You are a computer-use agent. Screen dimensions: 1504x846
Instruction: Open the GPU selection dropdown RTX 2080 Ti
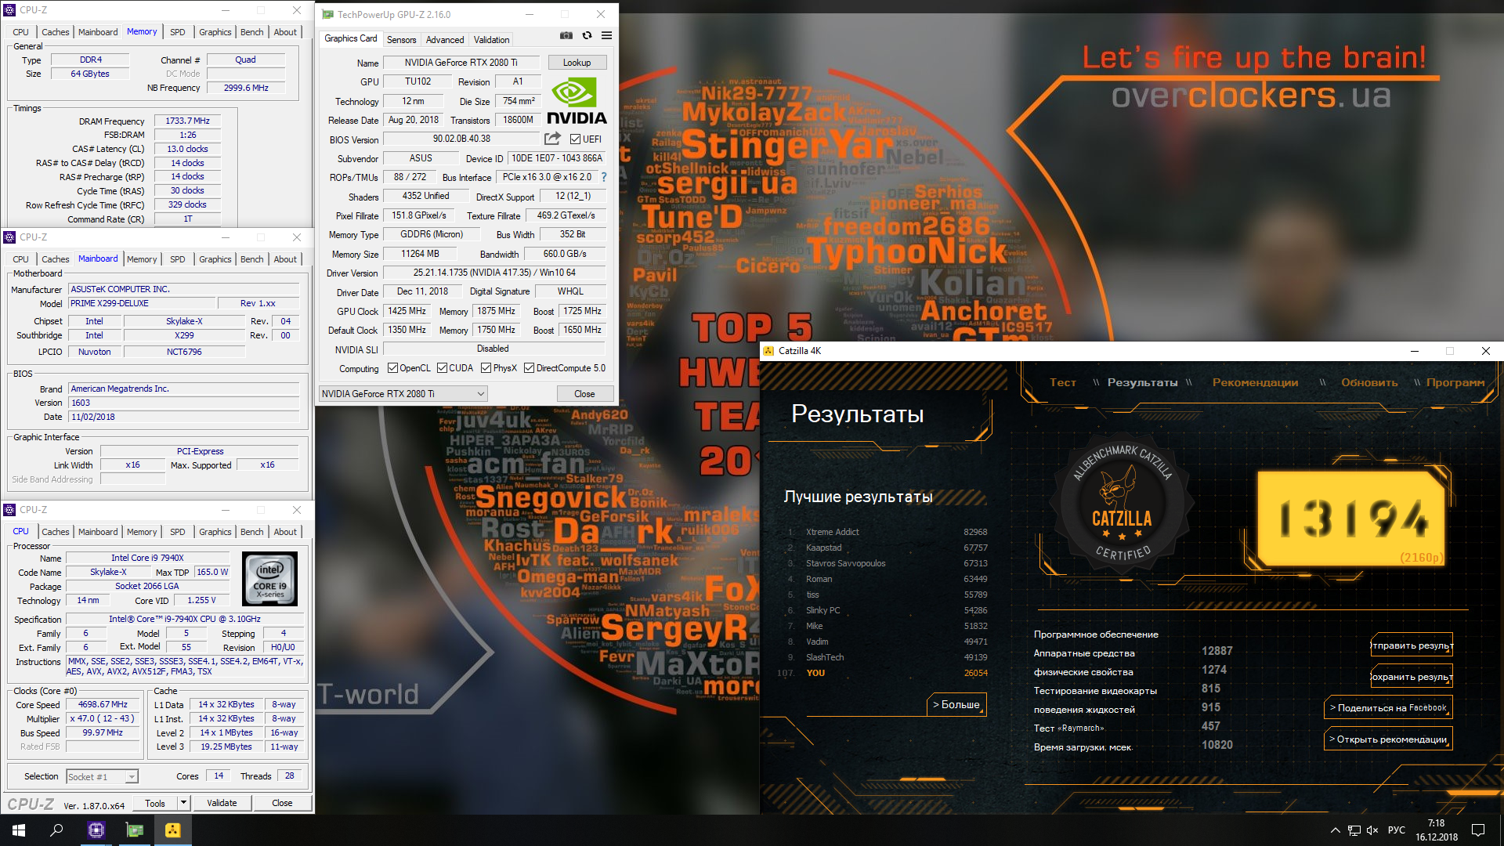403,394
